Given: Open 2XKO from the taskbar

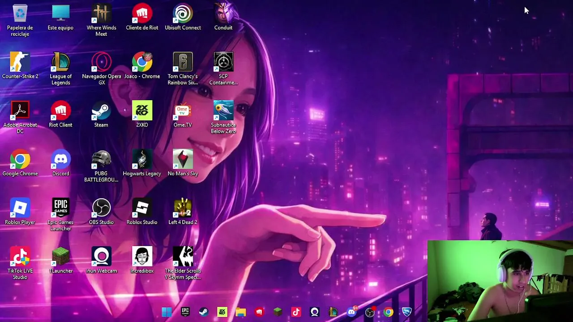Looking at the screenshot, I should coord(222,312).
